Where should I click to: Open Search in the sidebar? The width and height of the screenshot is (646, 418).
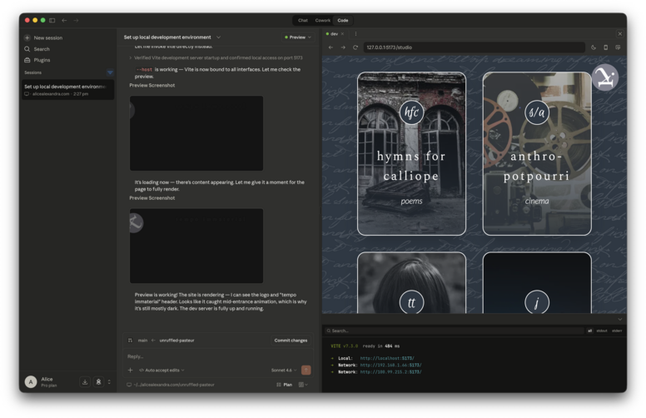(x=37, y=48)
